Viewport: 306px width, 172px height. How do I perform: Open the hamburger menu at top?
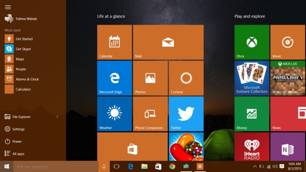coord(8,7)
